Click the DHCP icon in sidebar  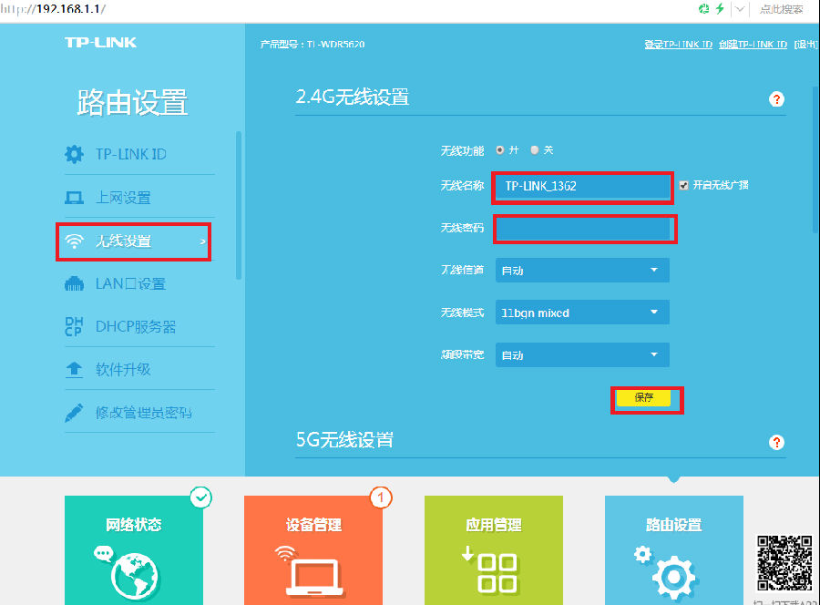pyautogui.click(x=74, y=326)
